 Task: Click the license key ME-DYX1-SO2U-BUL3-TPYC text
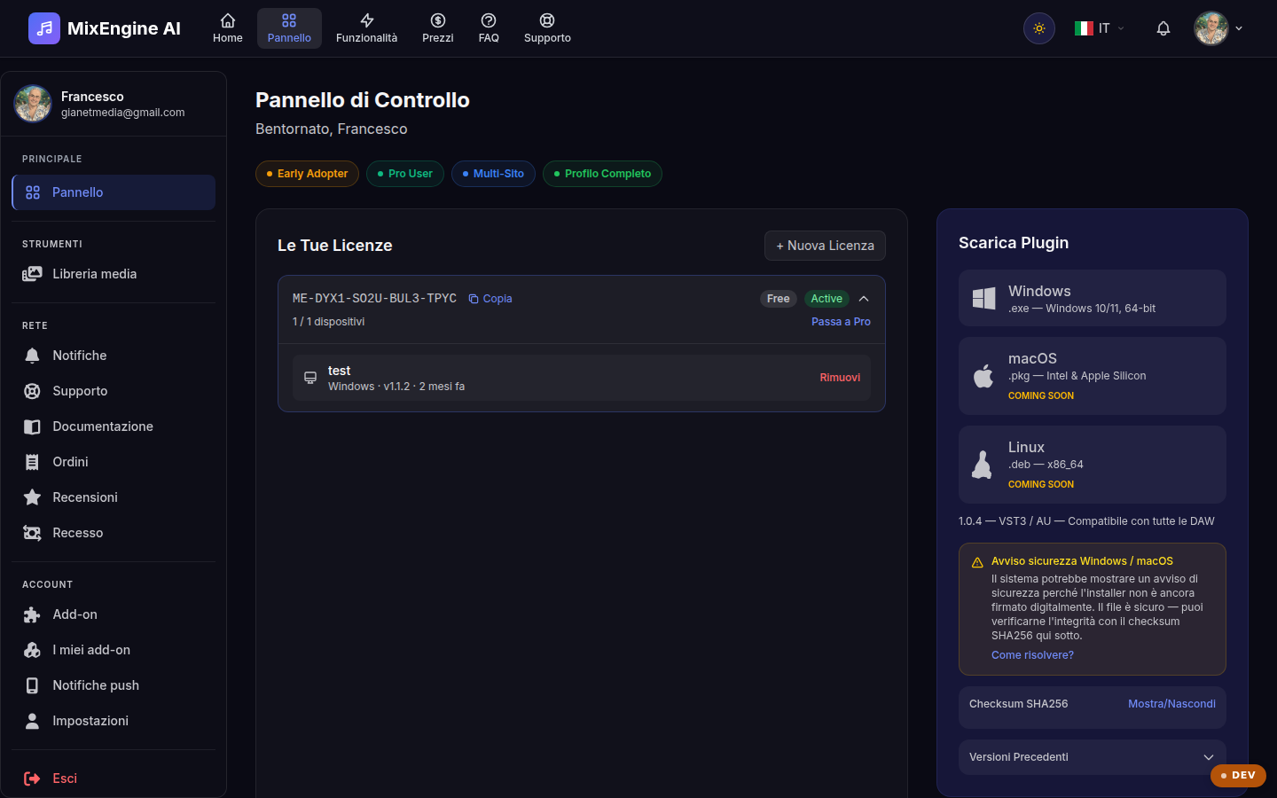[x=374, y=299]
